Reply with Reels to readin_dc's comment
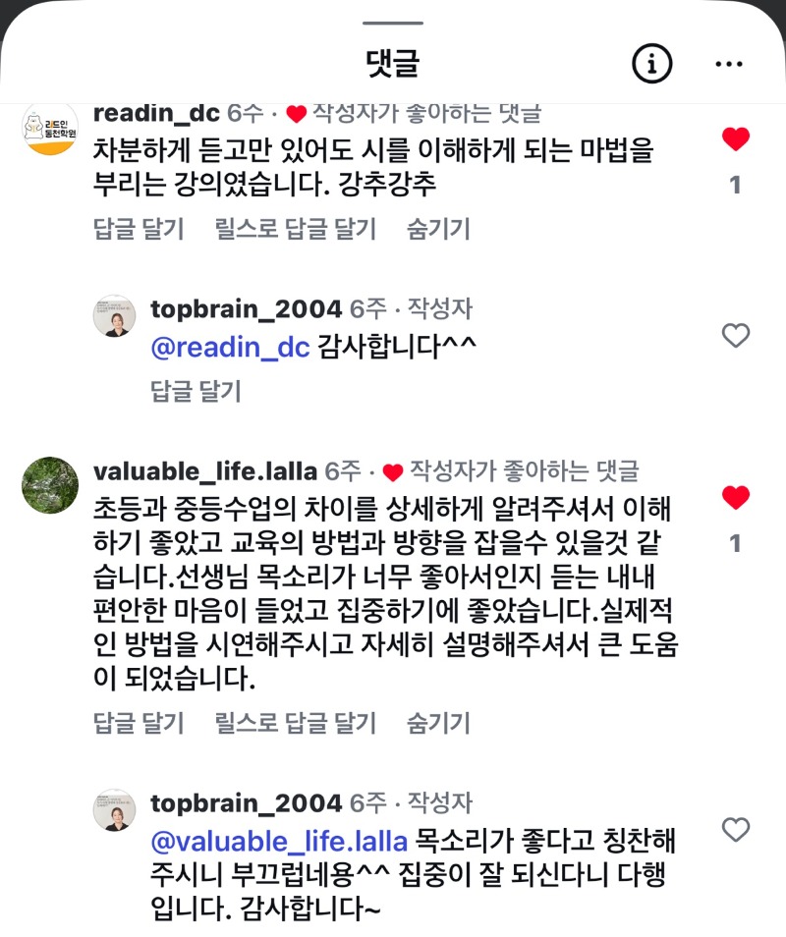 [295, 230]
